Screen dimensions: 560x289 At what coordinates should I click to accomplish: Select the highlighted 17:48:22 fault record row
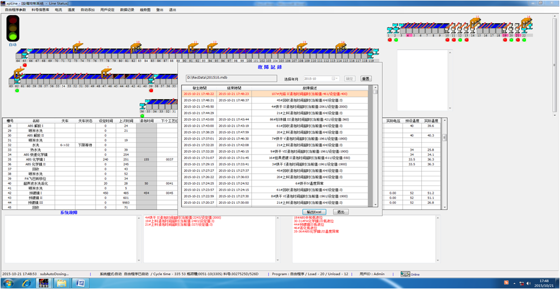pos(276,94)
